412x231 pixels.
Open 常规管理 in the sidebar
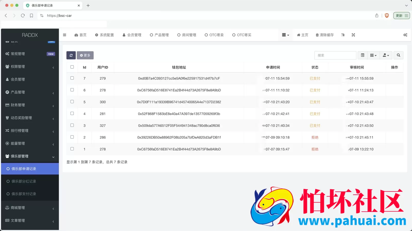point(30,54)
